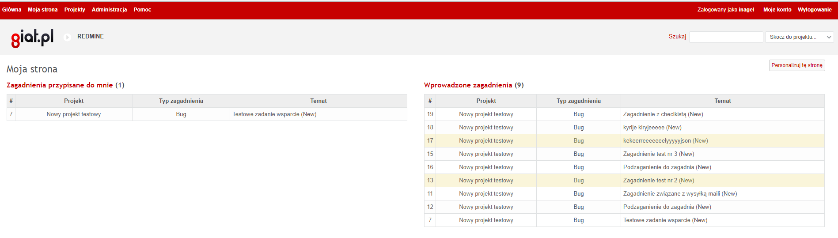
Task: Click Bug cell in assigned issues table
Action: tap(181, 114)
